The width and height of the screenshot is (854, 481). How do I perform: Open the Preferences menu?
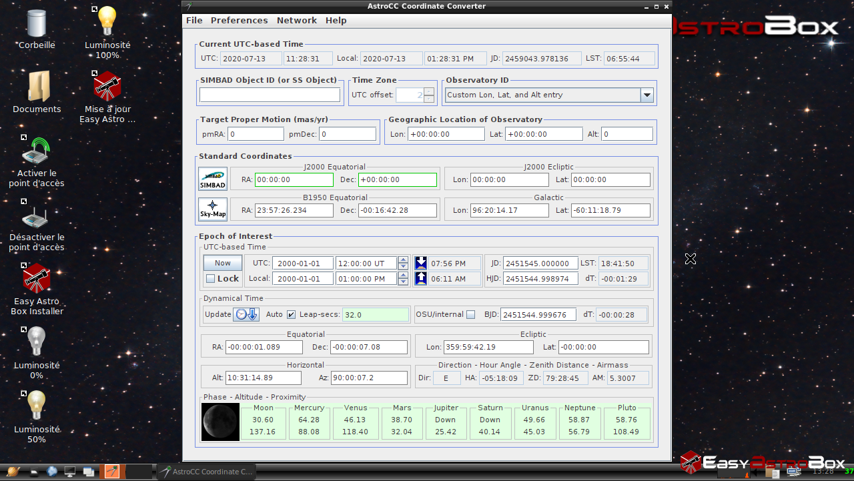pyautogui.click(x=239, y=21)
